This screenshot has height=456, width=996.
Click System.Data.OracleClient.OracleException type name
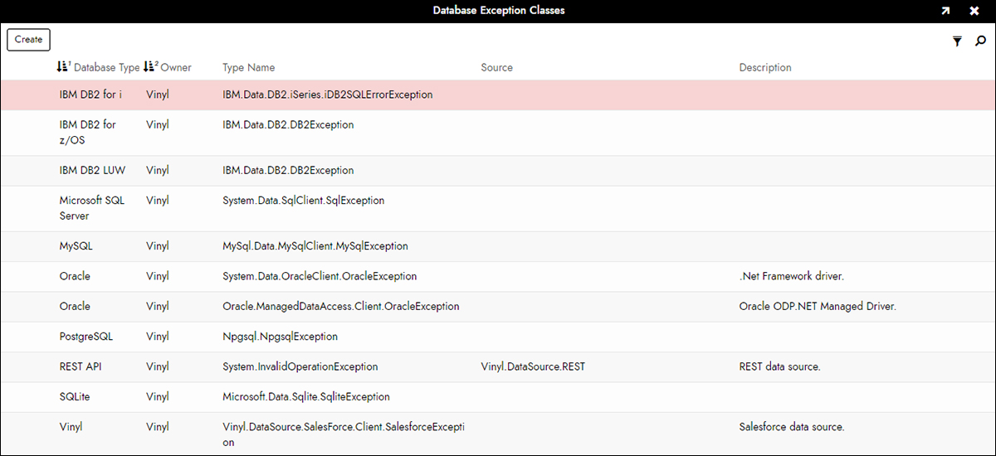click(320, 275)
